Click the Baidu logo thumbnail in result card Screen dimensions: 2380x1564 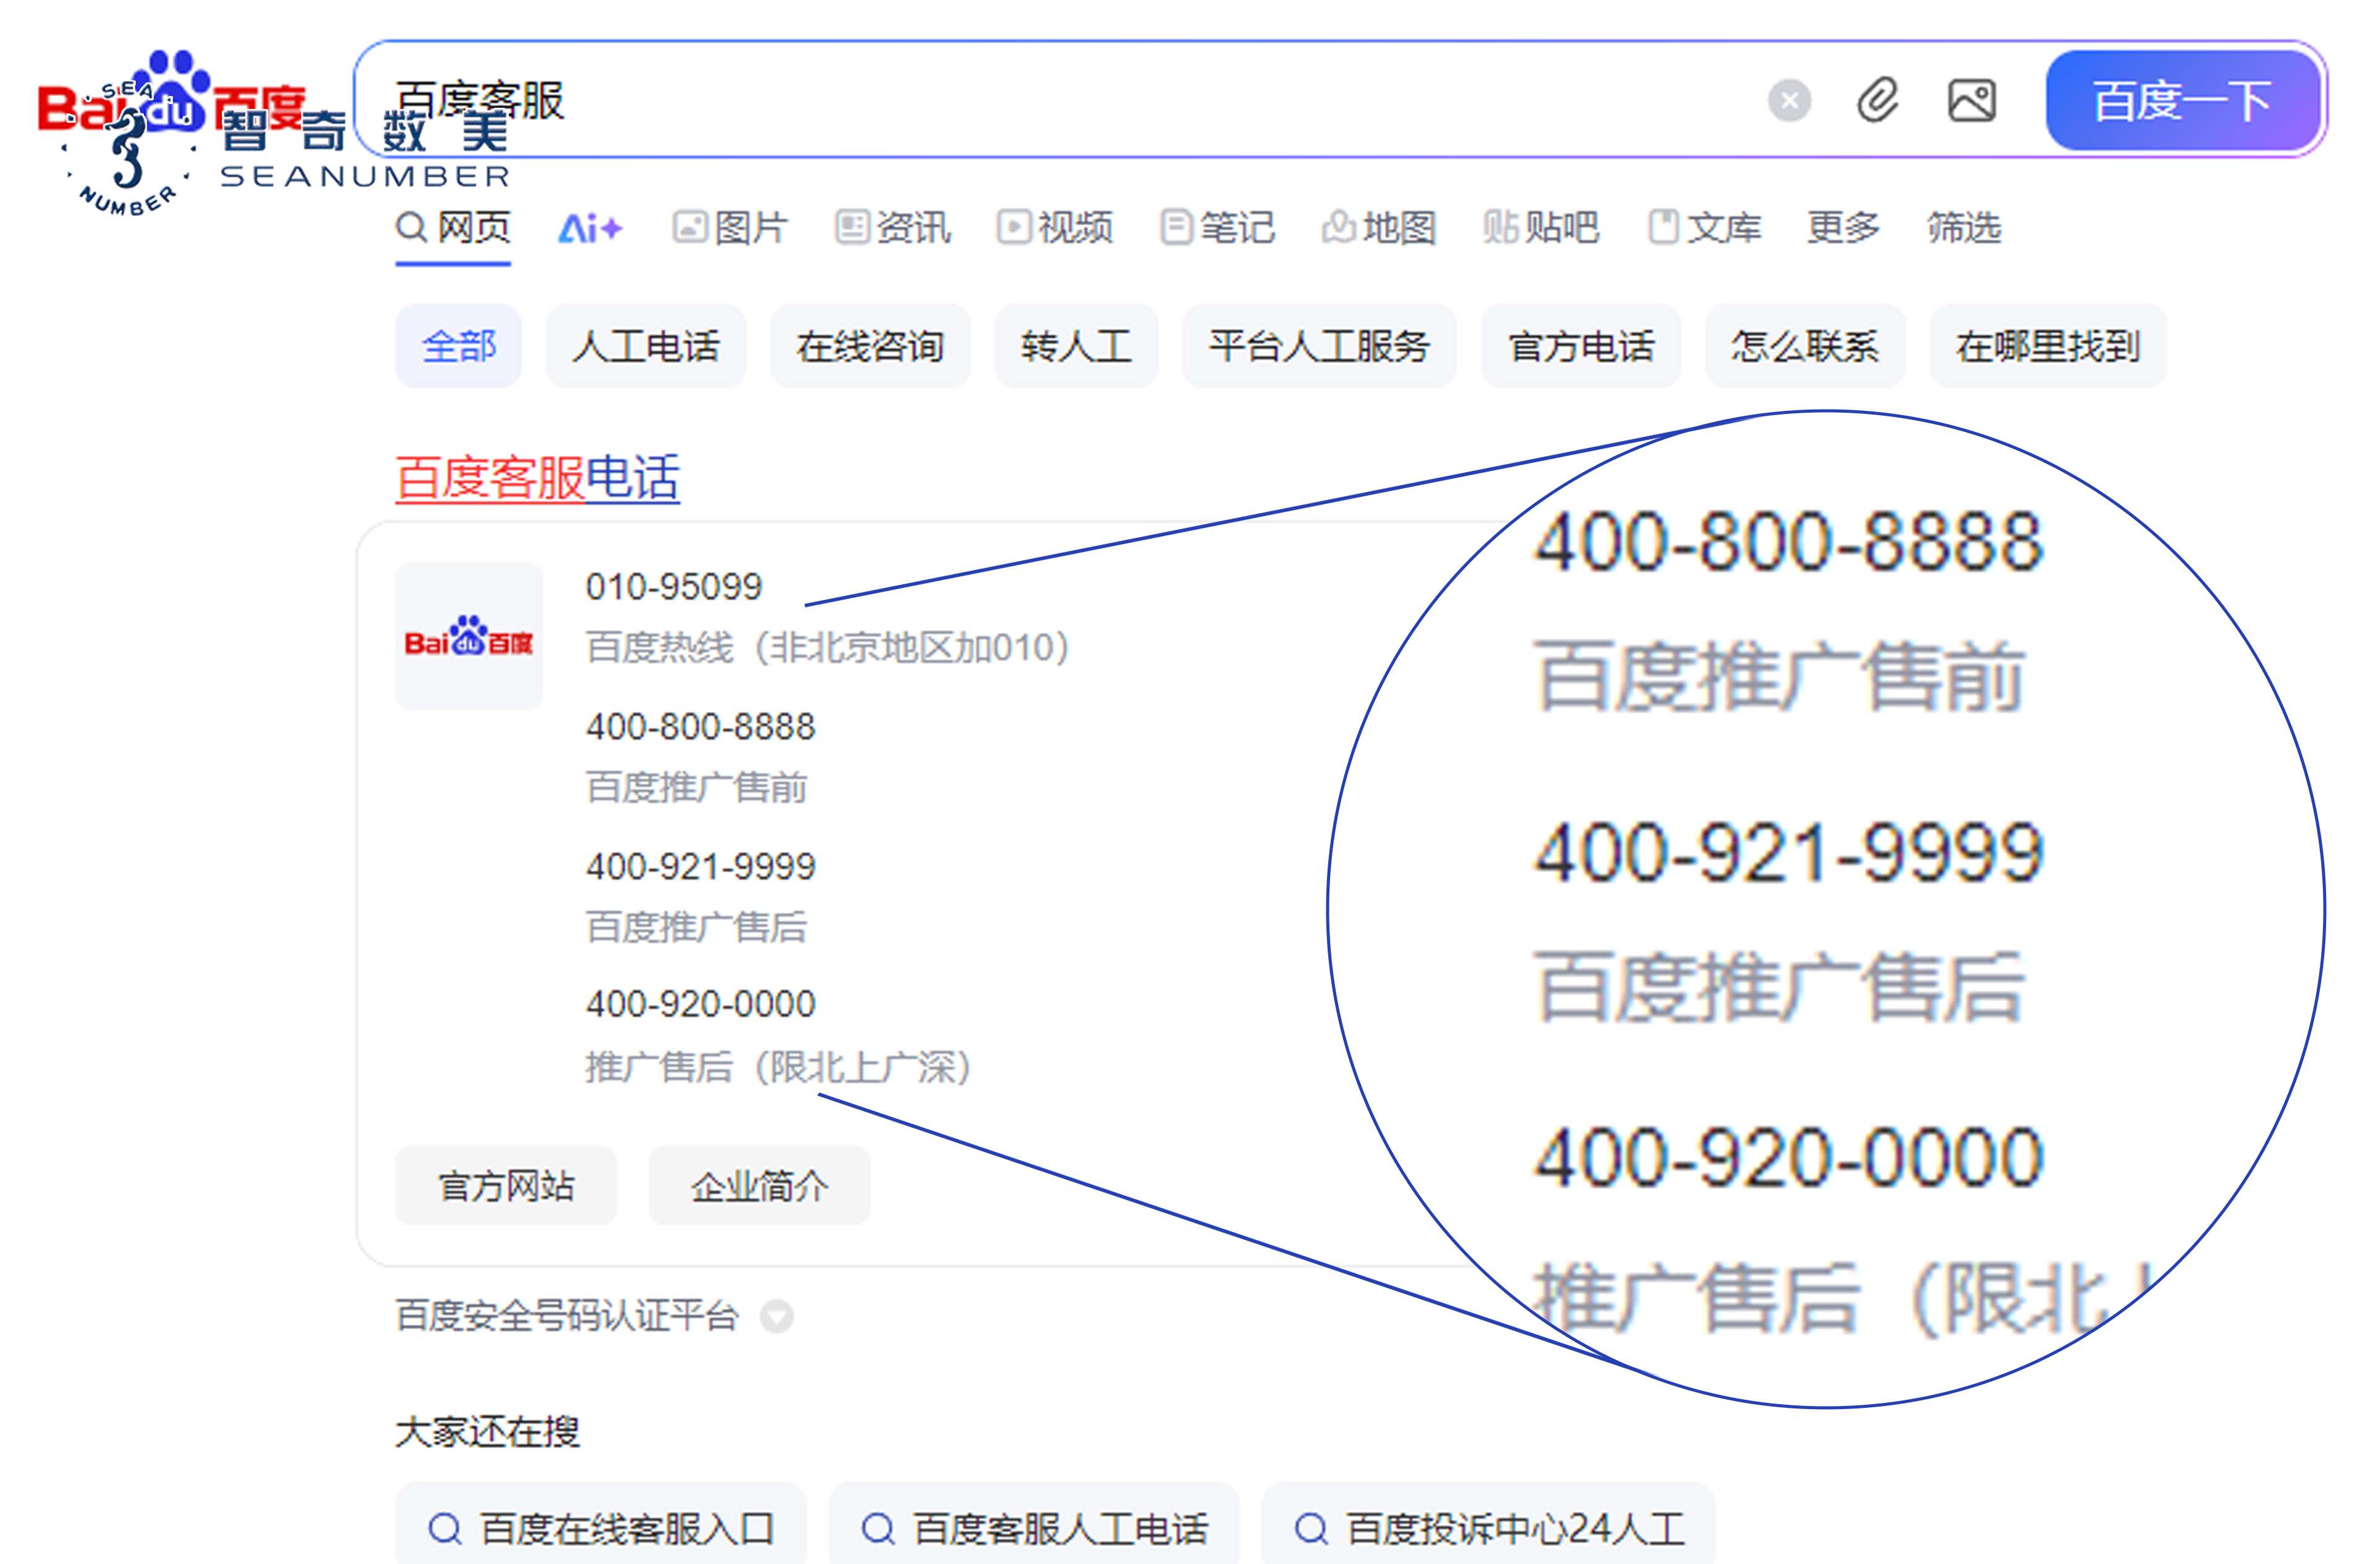coord(469,636)
